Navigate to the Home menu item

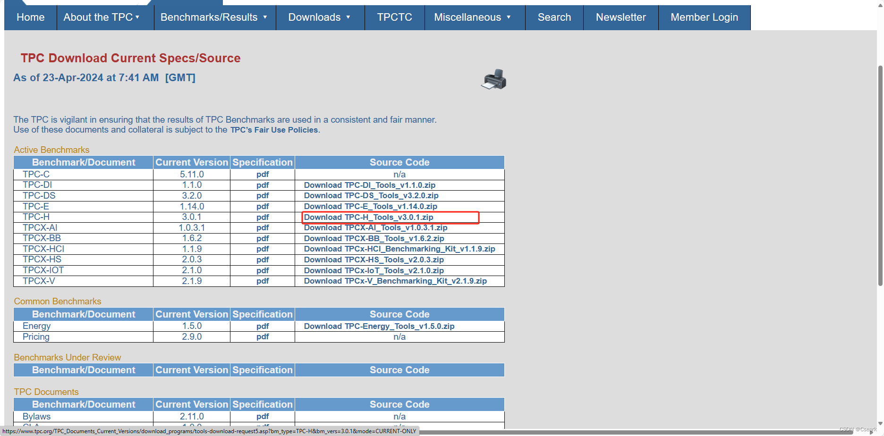coord(30,17)
